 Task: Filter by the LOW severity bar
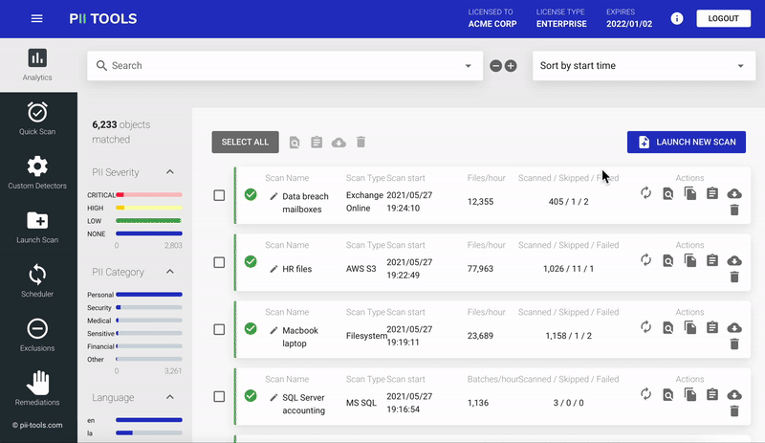149,221
